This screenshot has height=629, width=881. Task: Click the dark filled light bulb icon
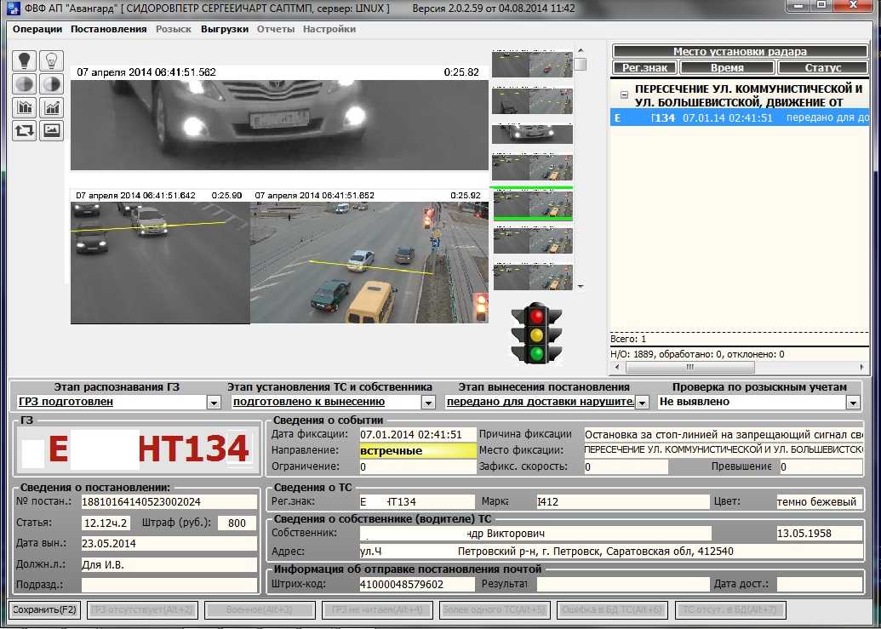click(25, 60)
